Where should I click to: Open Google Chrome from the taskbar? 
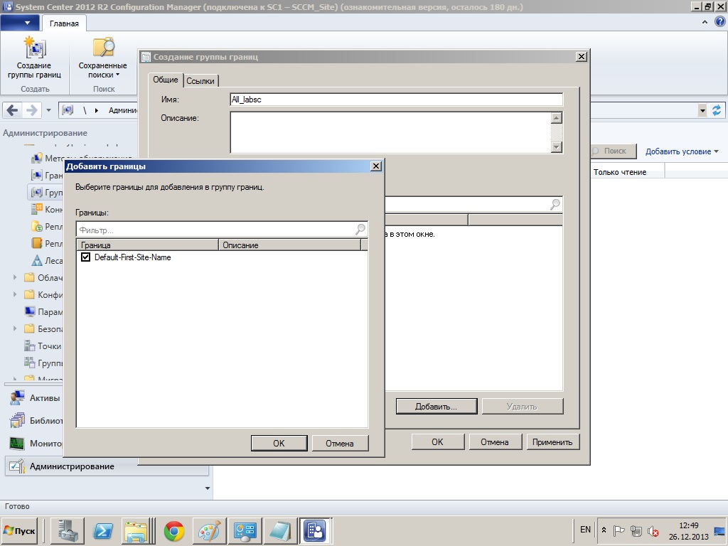coord(174,532)
